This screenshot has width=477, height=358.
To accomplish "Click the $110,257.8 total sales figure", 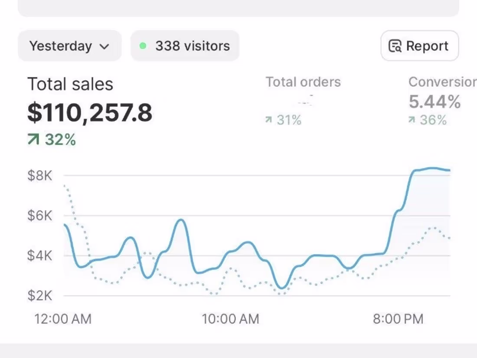I will pyautogui.click(x=90, y=113).
